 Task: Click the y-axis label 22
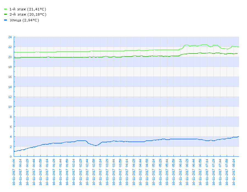10,47
